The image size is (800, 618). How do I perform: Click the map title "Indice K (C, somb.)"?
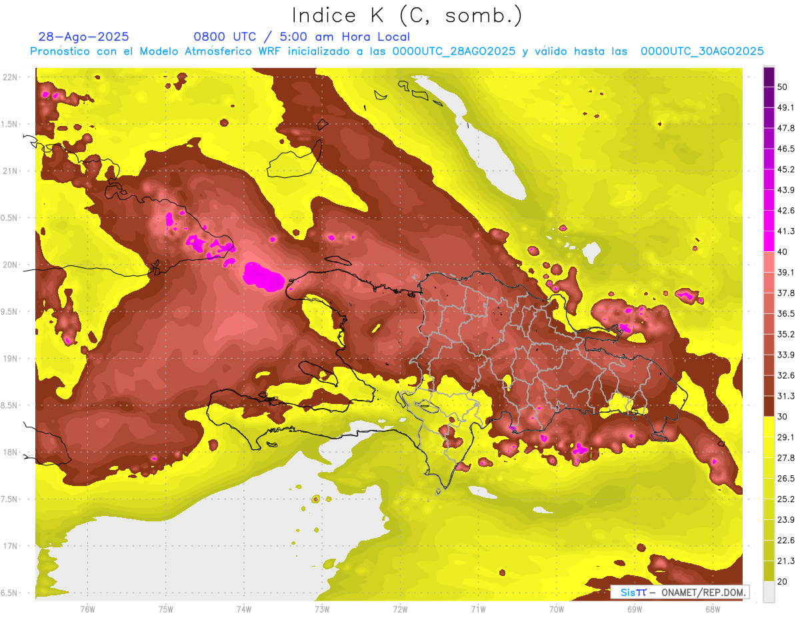tap(407, 15)
